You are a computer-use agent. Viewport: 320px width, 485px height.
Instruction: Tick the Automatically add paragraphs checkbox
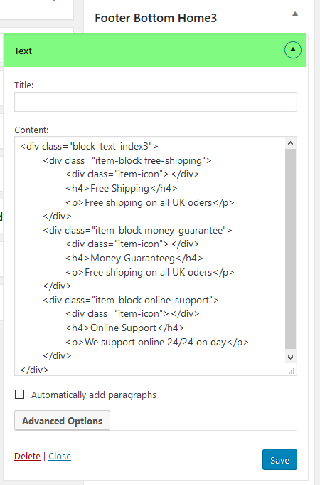[20, 395]
